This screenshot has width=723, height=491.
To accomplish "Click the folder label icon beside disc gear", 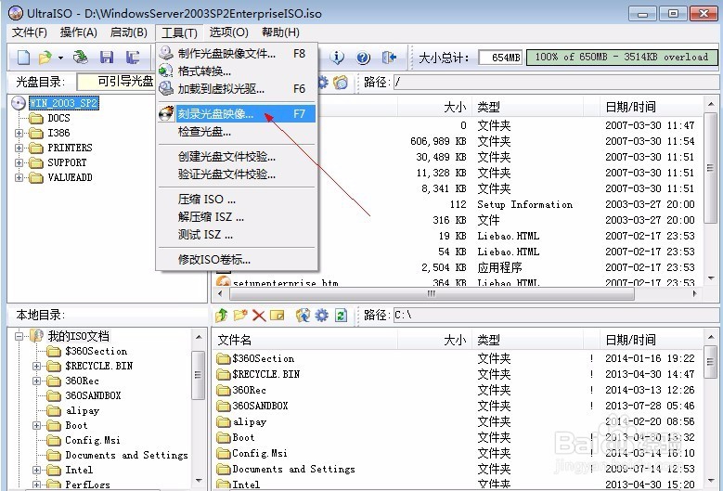I will [x=341, y=83].
